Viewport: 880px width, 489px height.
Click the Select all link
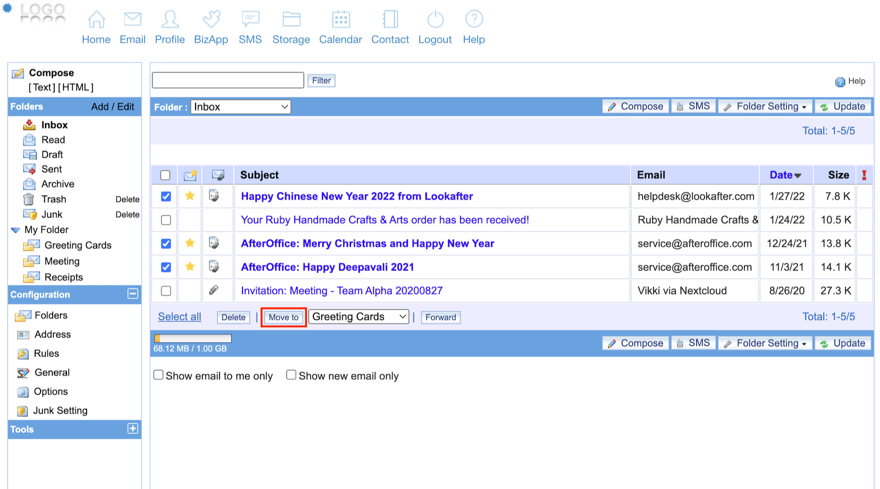pyautogui.click(x=179, y=317)
